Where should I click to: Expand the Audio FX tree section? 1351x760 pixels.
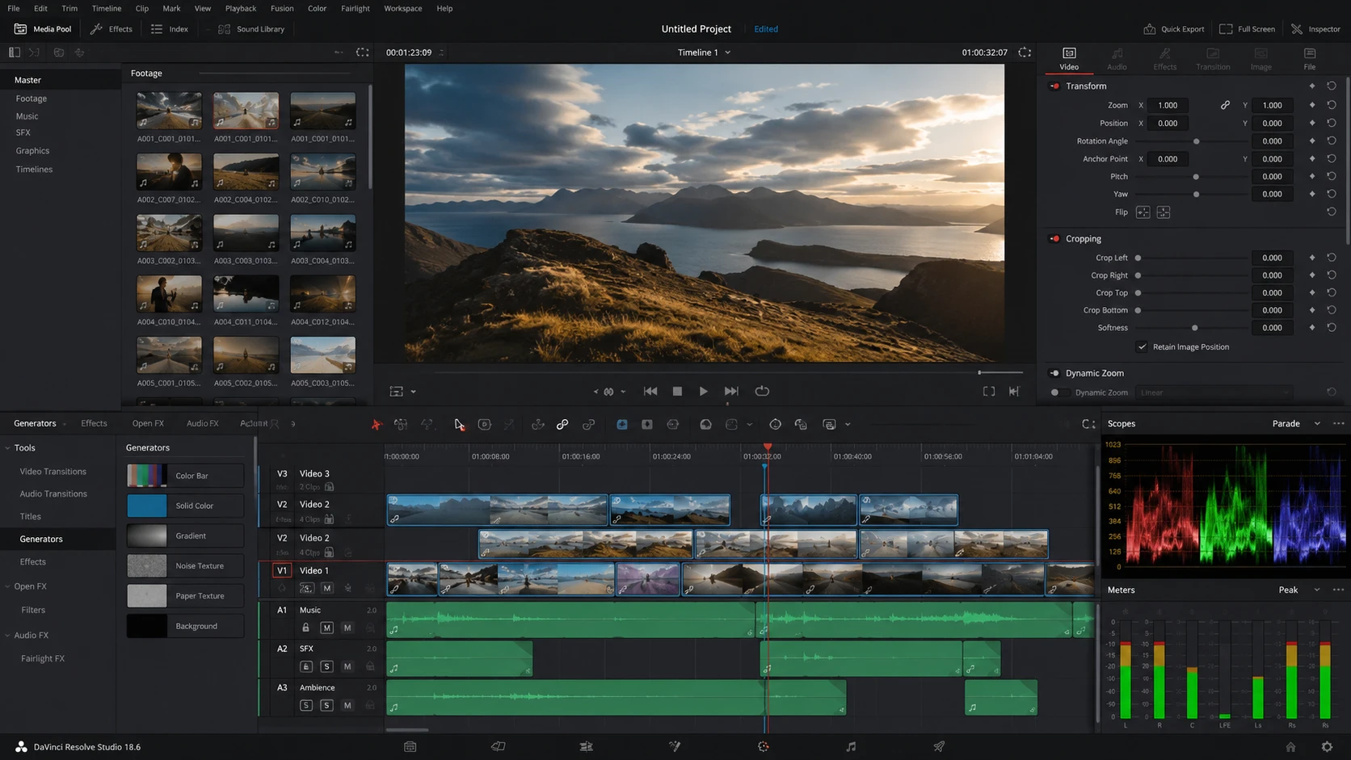coord(8,636)
